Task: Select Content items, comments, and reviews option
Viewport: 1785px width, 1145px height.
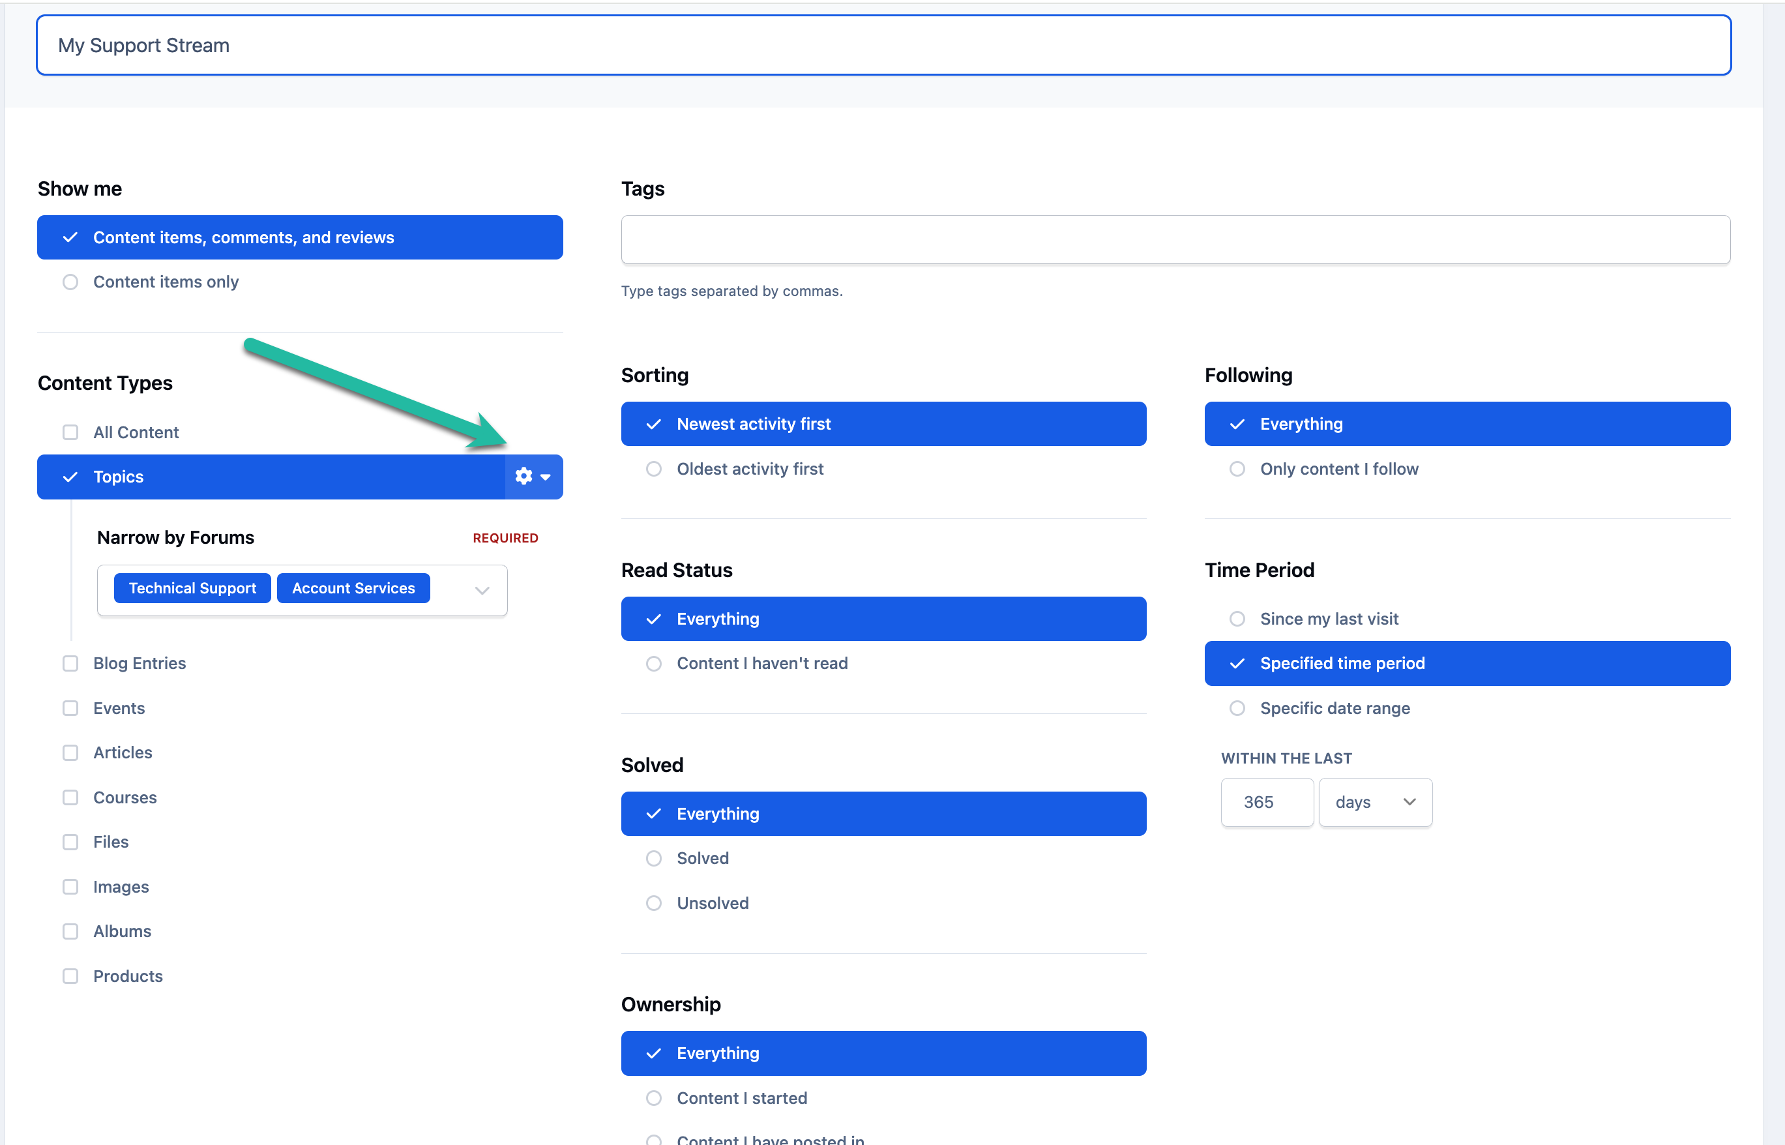Action: [300, 237]
